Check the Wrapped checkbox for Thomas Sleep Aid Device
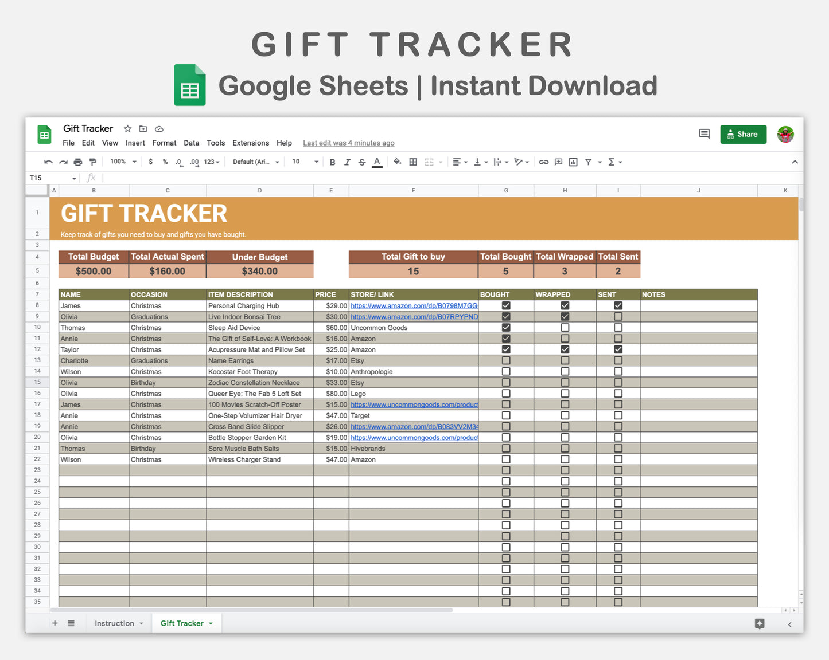 565,327
